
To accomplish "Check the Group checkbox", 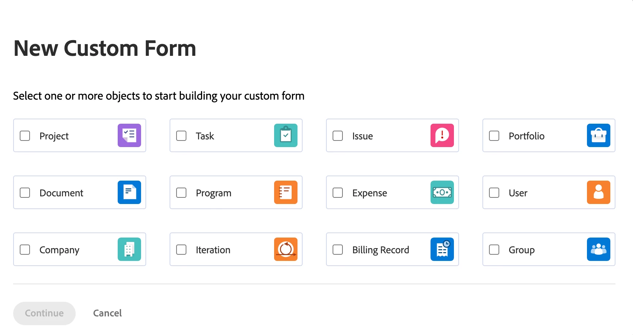I will pyautogui.click(x=494, y=250).
